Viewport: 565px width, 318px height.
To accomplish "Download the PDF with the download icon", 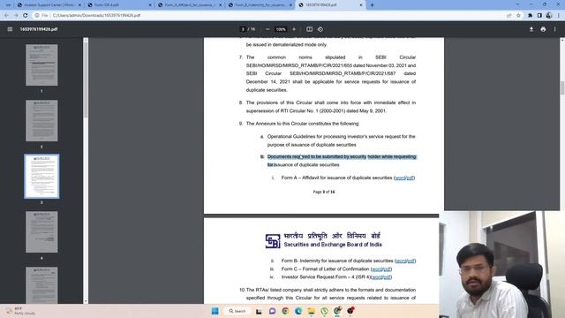I will (x=531, y=29).
